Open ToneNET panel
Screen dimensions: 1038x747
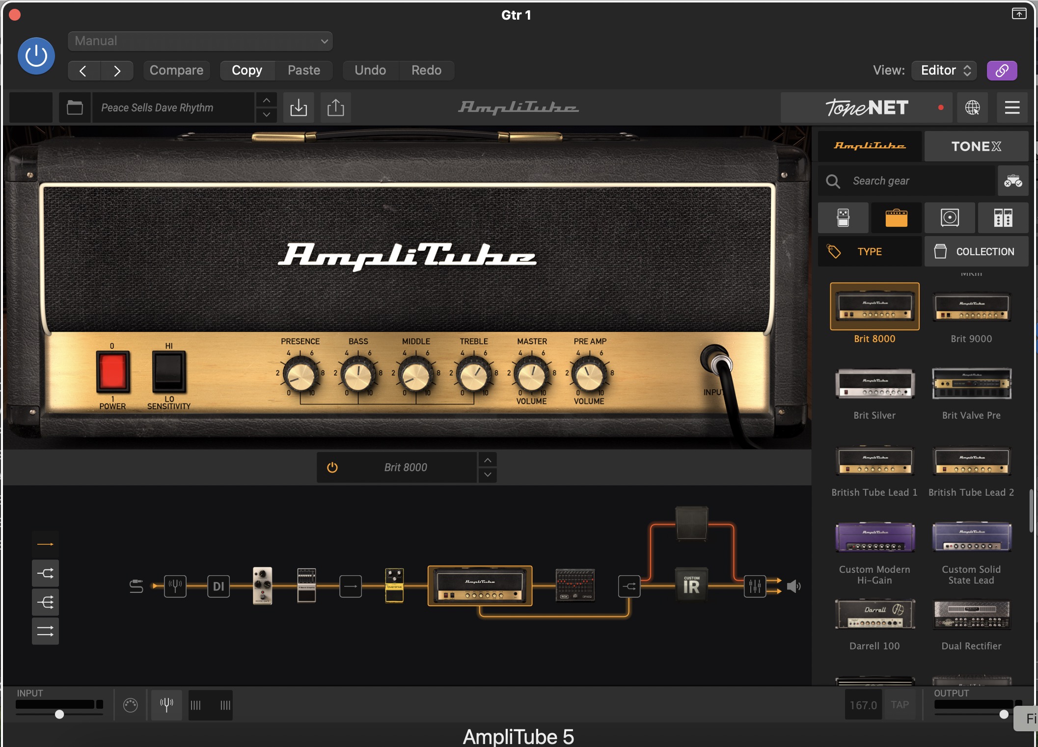pos(866,107)
